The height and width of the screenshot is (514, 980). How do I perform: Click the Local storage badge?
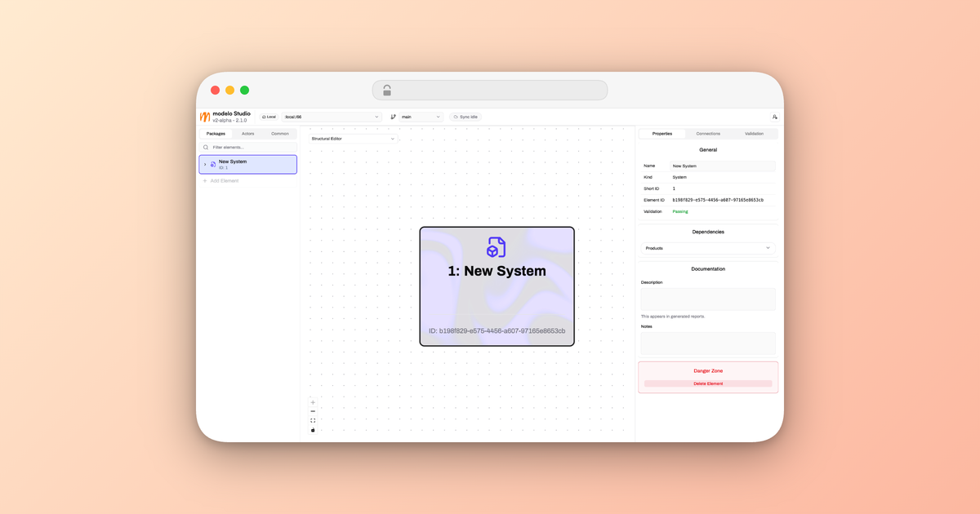point(269,117)
